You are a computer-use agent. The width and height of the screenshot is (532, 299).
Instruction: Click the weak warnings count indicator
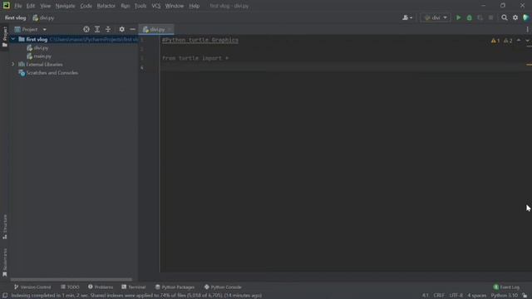[508, 41]
